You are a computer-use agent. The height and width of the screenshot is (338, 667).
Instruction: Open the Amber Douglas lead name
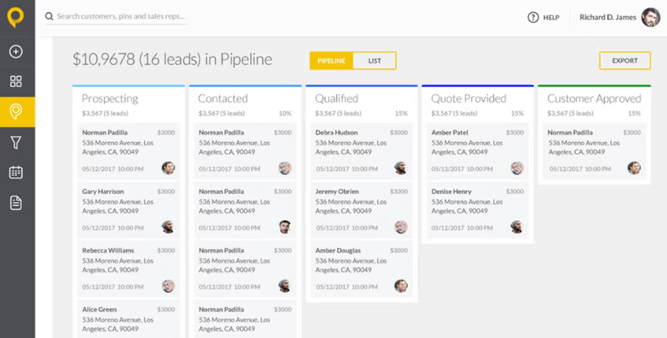338,251
